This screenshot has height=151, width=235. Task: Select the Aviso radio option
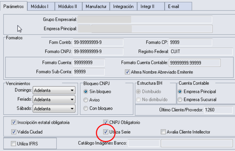(x=86, y=100)
